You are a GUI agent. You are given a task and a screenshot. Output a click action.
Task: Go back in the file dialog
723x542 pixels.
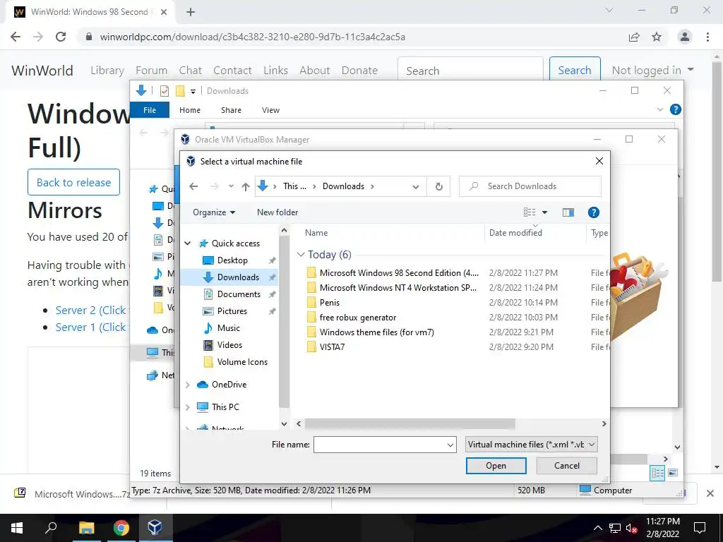(193, 186)
